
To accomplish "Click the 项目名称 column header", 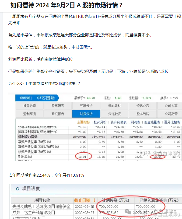I will [x=42, y=200].
